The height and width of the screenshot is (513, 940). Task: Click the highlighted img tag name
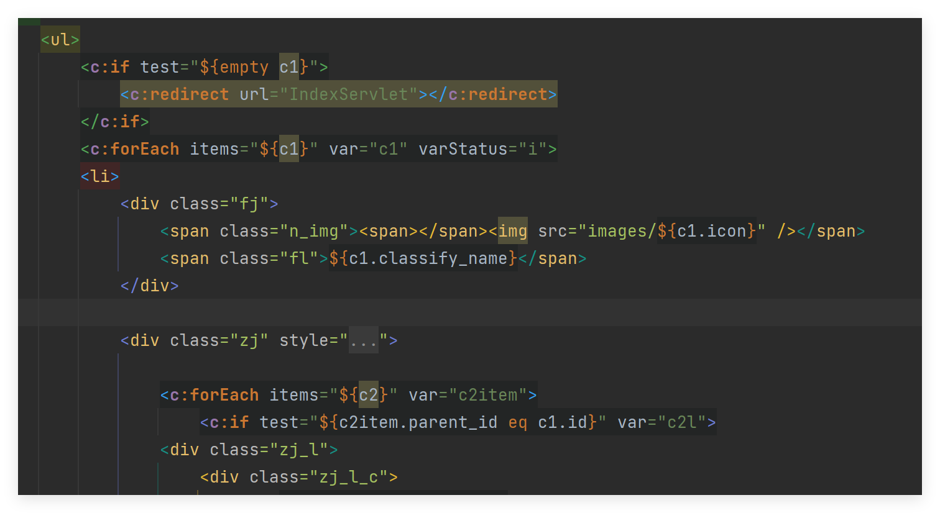tap(513, 231)
